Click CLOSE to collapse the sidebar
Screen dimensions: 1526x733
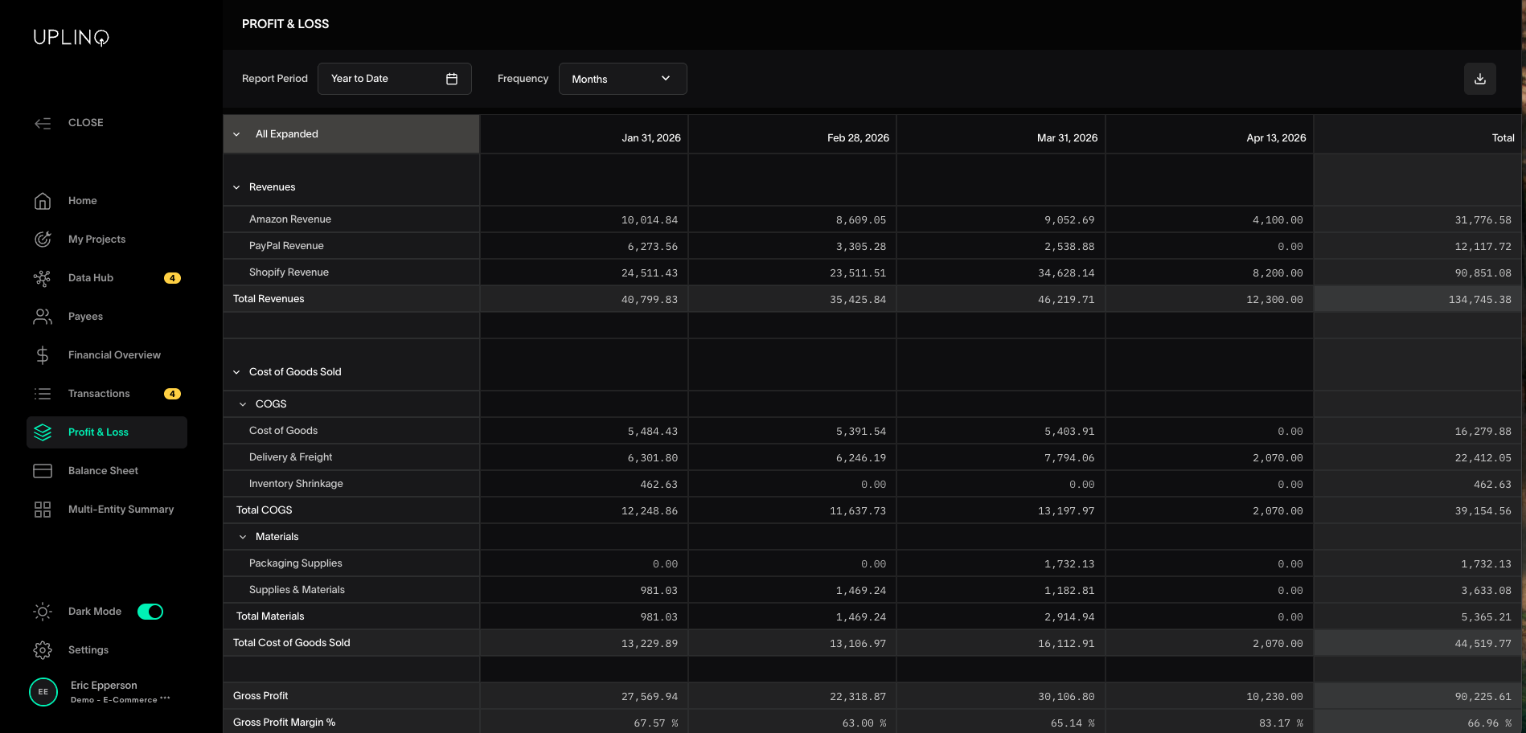[85, 123]
